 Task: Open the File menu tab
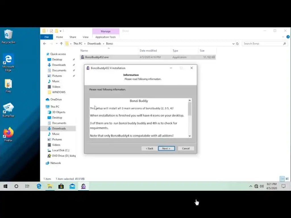point(47,37)
